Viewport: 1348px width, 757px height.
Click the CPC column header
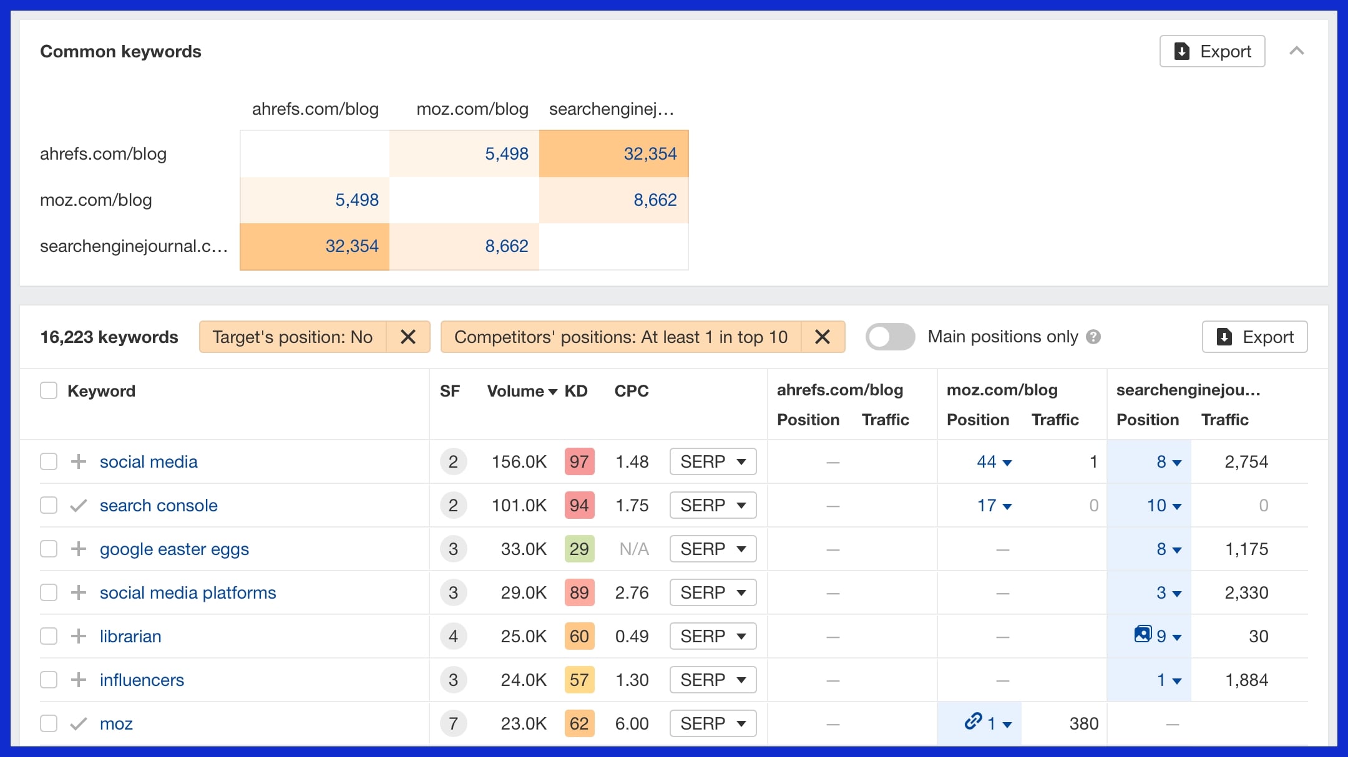(x=632, y=391)
